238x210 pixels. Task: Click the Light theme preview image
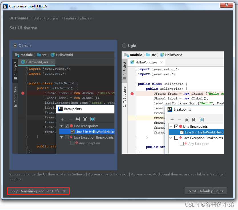[x=173, y=102]
